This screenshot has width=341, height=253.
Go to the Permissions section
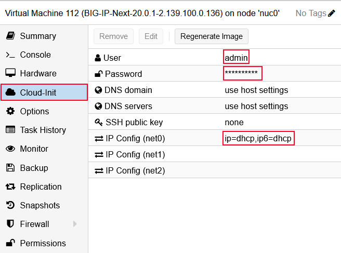(43, 243)
